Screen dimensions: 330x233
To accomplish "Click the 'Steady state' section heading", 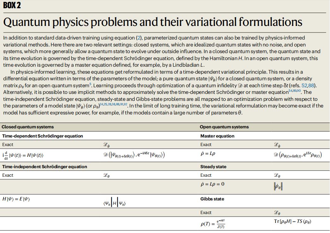I will pos(213,167).
